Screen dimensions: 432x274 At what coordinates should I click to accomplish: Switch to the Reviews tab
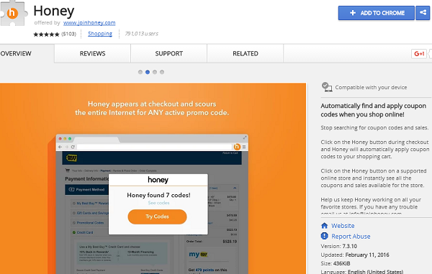point(93,54)
